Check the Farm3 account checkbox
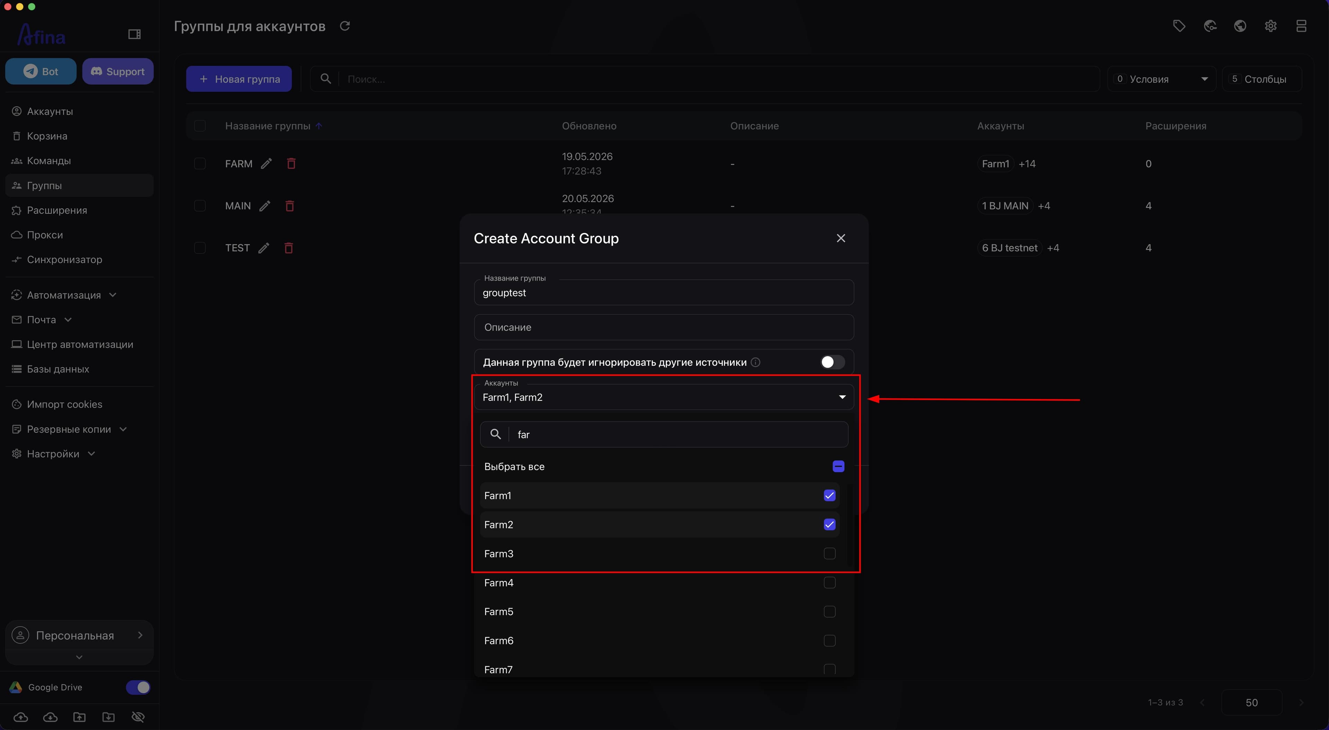The width and height of the screenshot is (1329, 730). [x=829, y=553]
